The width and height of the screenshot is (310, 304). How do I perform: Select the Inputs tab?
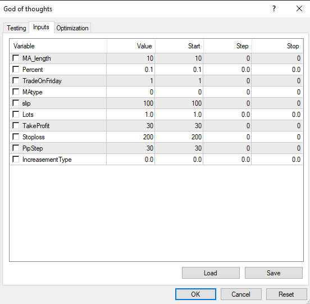41,27
